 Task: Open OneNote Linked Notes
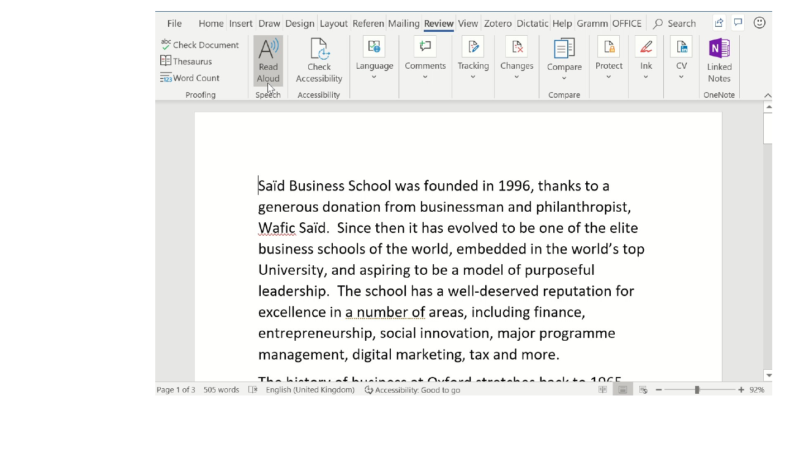pos(719,61)
